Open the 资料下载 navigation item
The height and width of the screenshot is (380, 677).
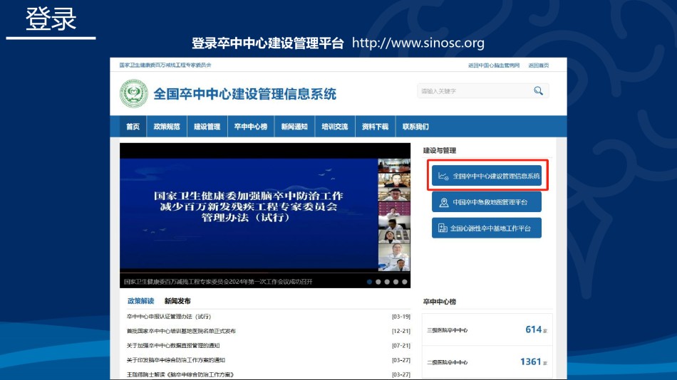(x=375, y=127)
